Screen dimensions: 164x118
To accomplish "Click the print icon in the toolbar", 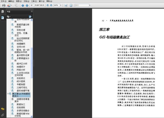I will coord(4,5).
